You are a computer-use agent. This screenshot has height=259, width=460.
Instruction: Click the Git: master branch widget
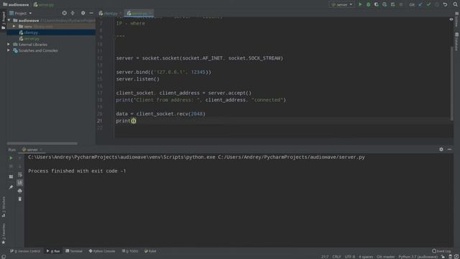click(x=385, y=257)
